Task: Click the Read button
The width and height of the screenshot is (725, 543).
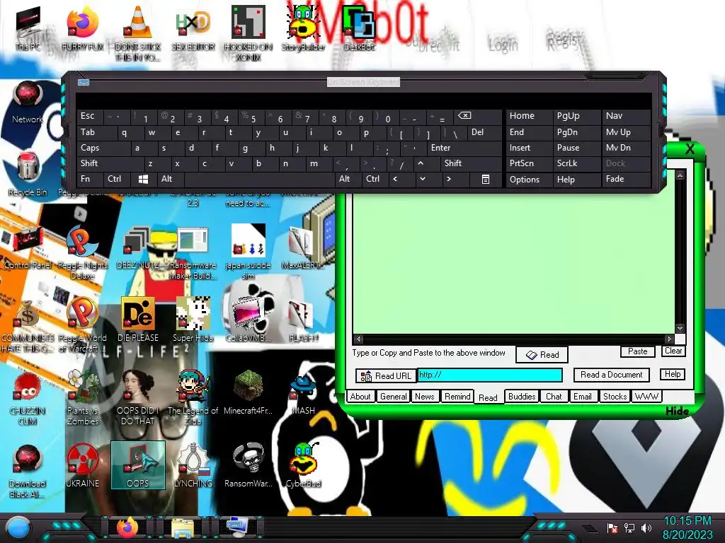Action: (x=542, y=355)
